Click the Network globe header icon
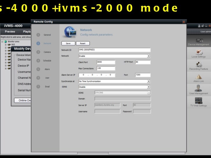The height and width of the screenshot is (158, 211). (x=70, y=32)
